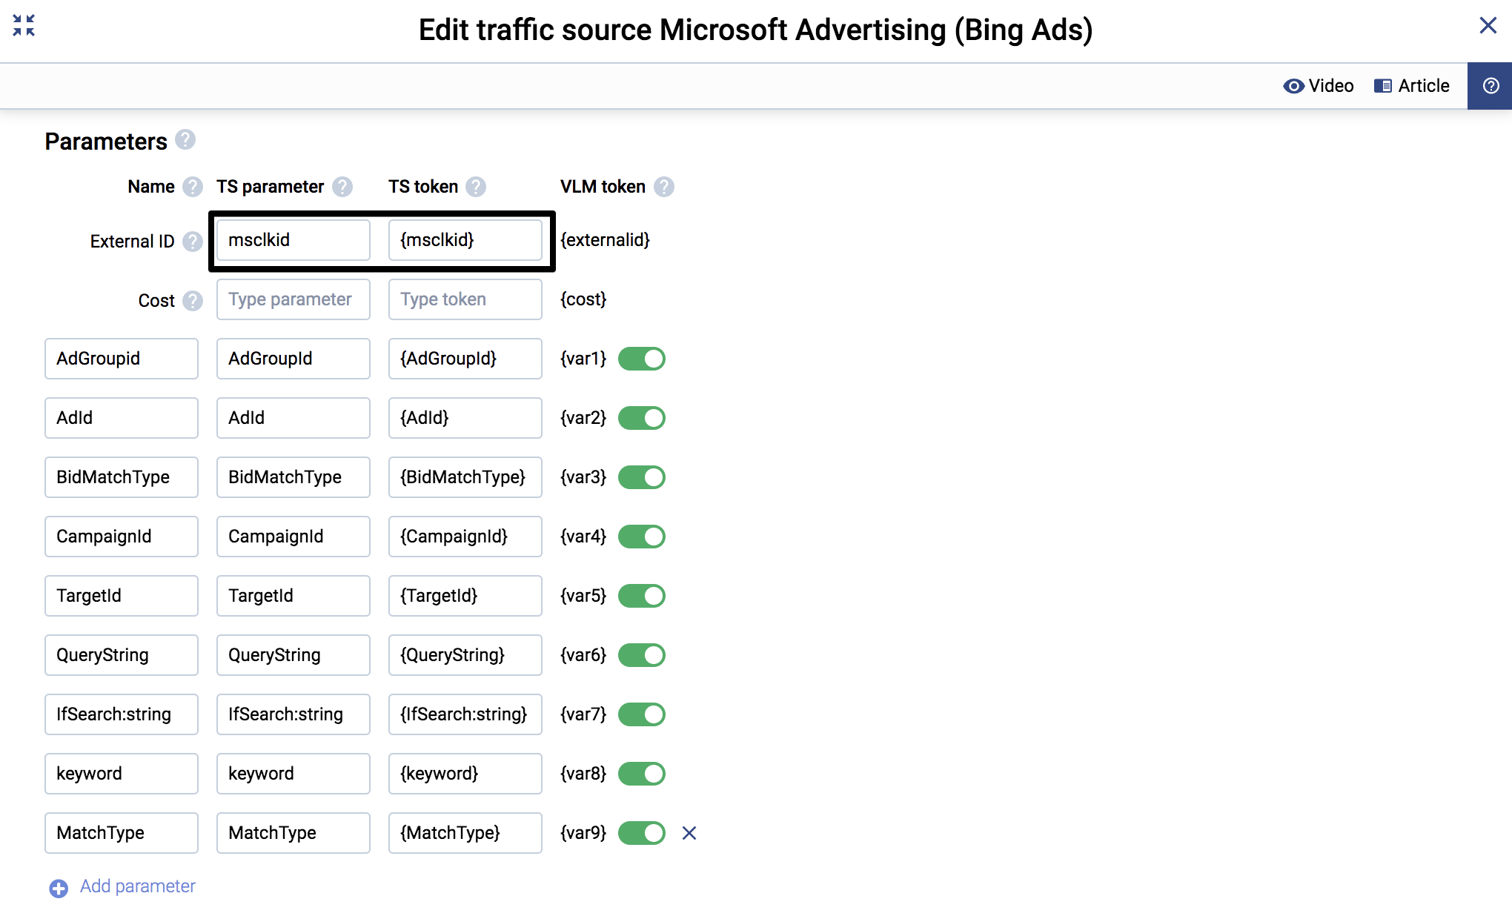Image resolution: width=1512 pixels, height=916 pixels.
Task: Disable the QueryString var6 switch
Action: coord(642,655)
